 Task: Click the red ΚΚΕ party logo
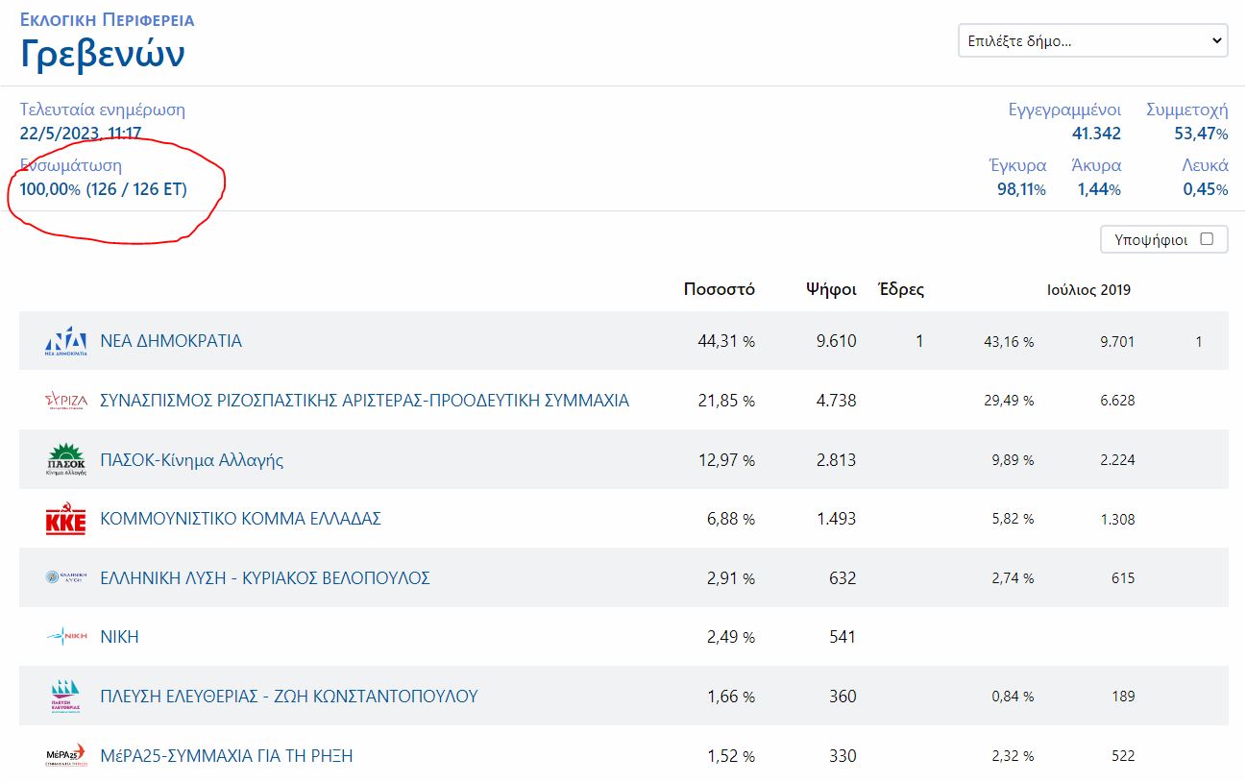[66, 519]
